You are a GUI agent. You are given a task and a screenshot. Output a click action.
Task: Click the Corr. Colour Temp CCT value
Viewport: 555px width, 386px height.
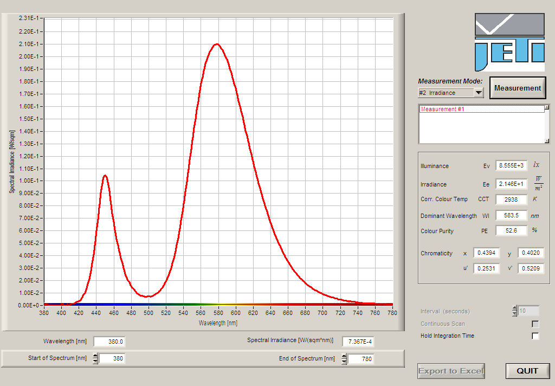coord(511,200)
